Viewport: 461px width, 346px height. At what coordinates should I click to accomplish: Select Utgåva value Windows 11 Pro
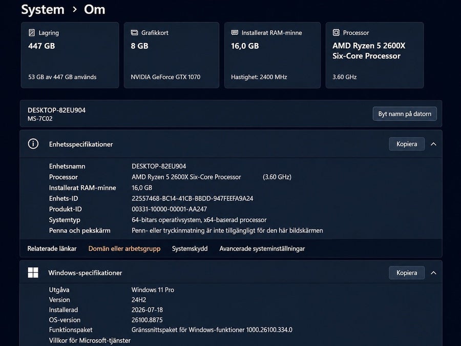coord(153,290)
